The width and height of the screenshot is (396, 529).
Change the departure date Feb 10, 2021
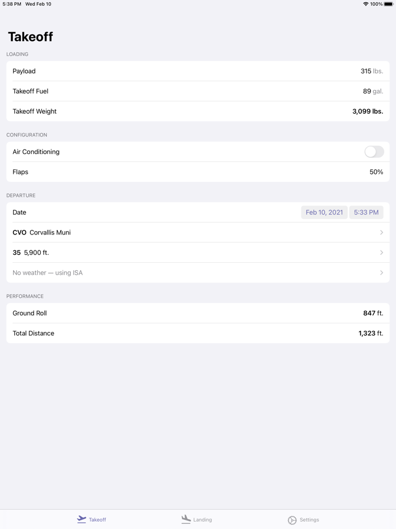click(x=324, y=212)
